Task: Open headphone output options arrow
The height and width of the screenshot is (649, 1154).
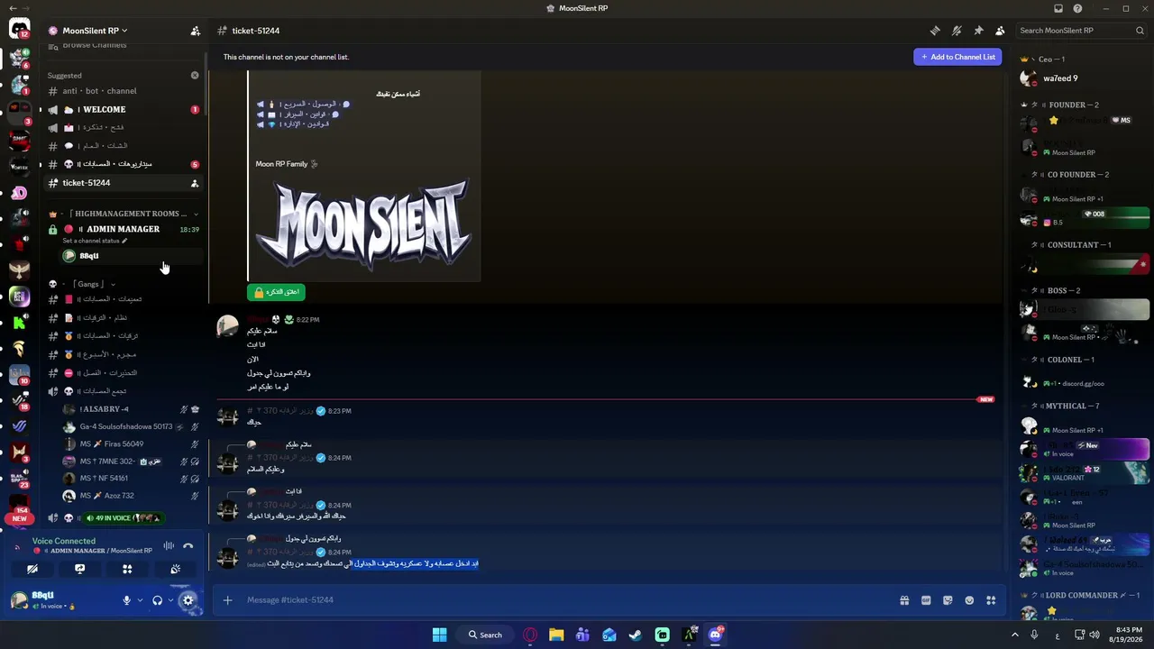Action: point(170,600)
